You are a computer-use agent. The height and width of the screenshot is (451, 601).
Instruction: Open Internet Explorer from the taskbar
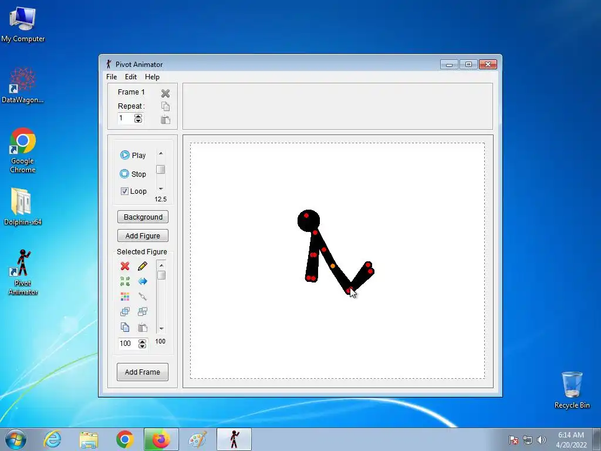point(52,439)
